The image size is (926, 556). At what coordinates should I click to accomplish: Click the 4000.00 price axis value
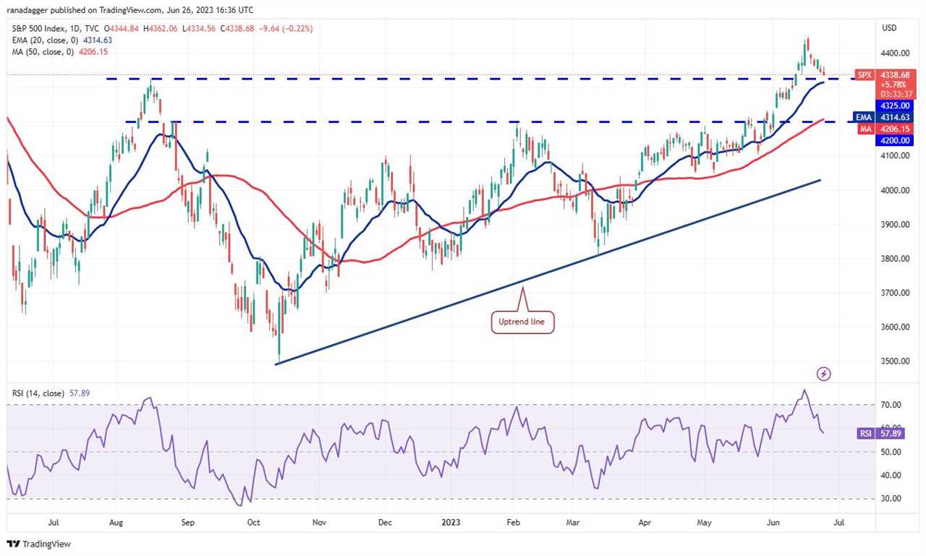click(894, 190)
